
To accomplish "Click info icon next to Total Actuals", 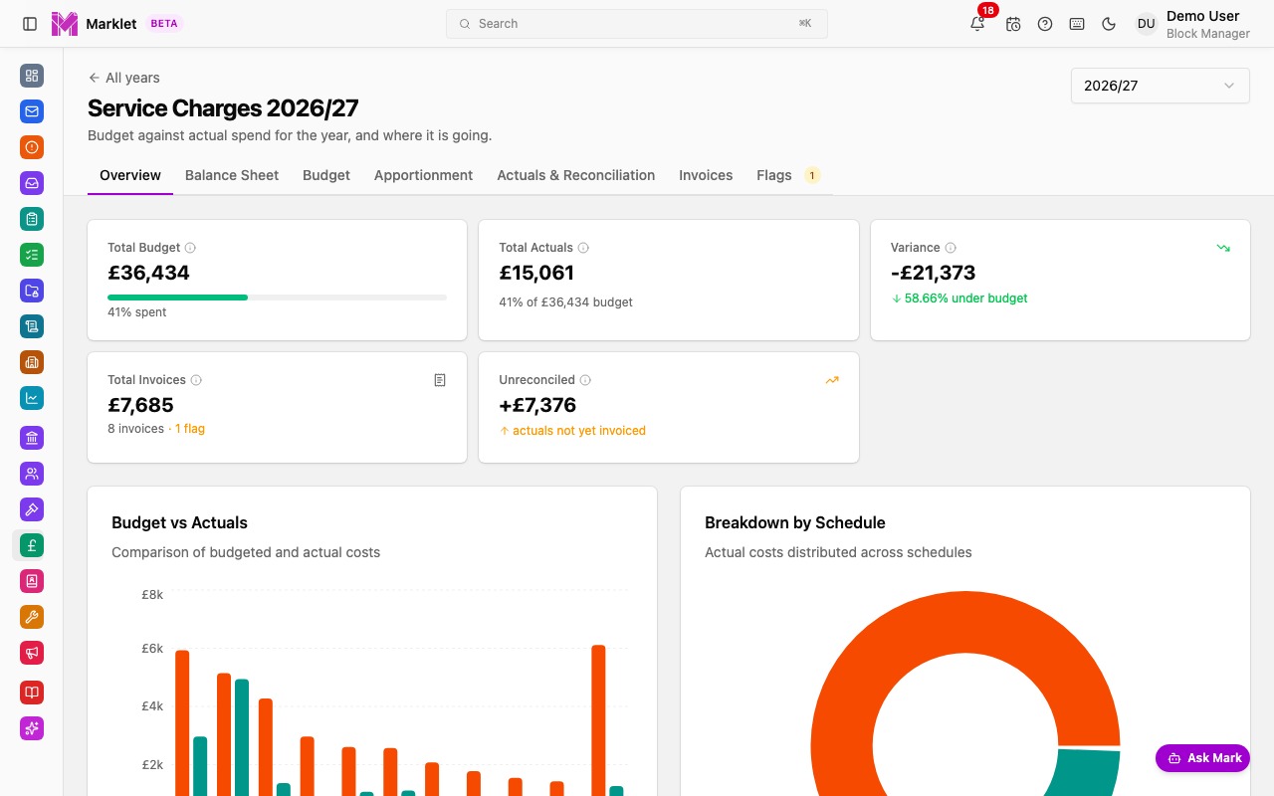I will tap(583, 248).
